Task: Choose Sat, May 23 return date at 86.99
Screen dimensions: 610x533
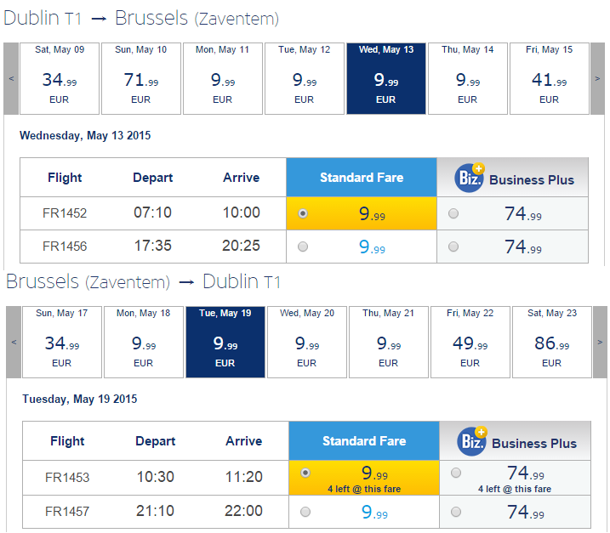Action: pyautogui.click(x=552, y=342)
